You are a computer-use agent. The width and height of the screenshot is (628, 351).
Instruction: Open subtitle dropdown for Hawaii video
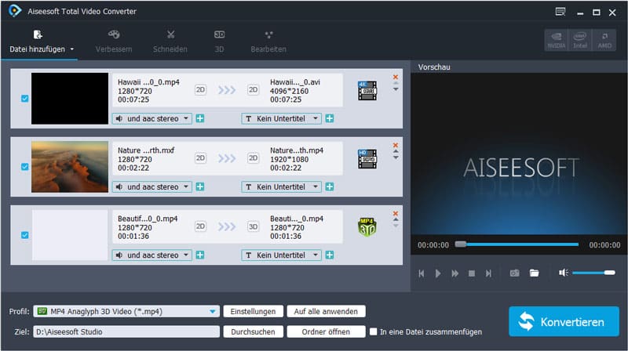281,119
